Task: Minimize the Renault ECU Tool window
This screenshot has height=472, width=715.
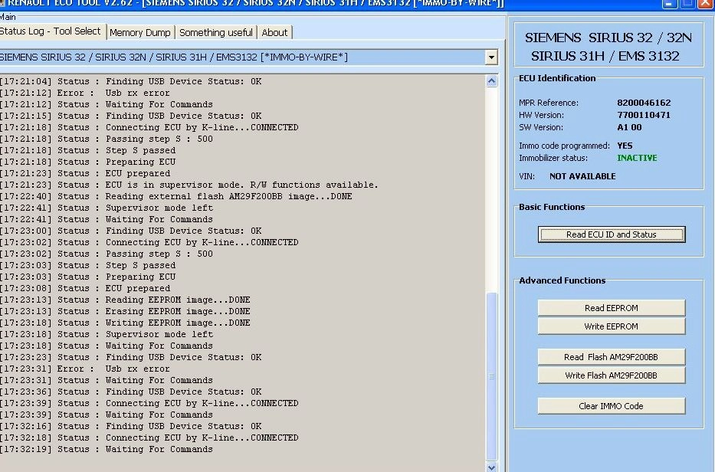Action: click(669, 4)
